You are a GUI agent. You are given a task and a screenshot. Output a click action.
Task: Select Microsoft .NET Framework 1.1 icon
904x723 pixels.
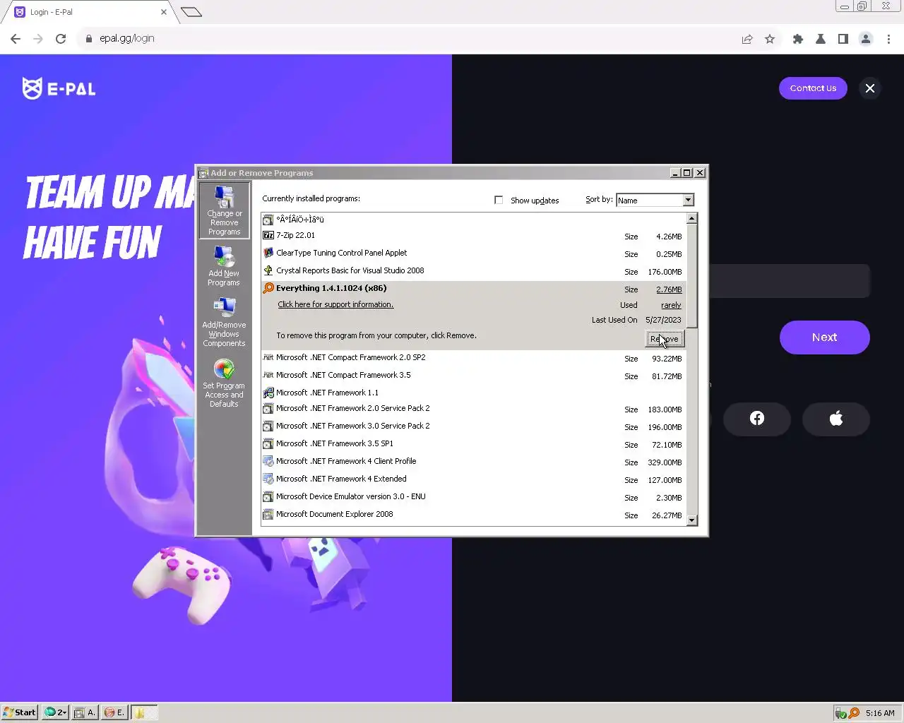click(268, 393)
